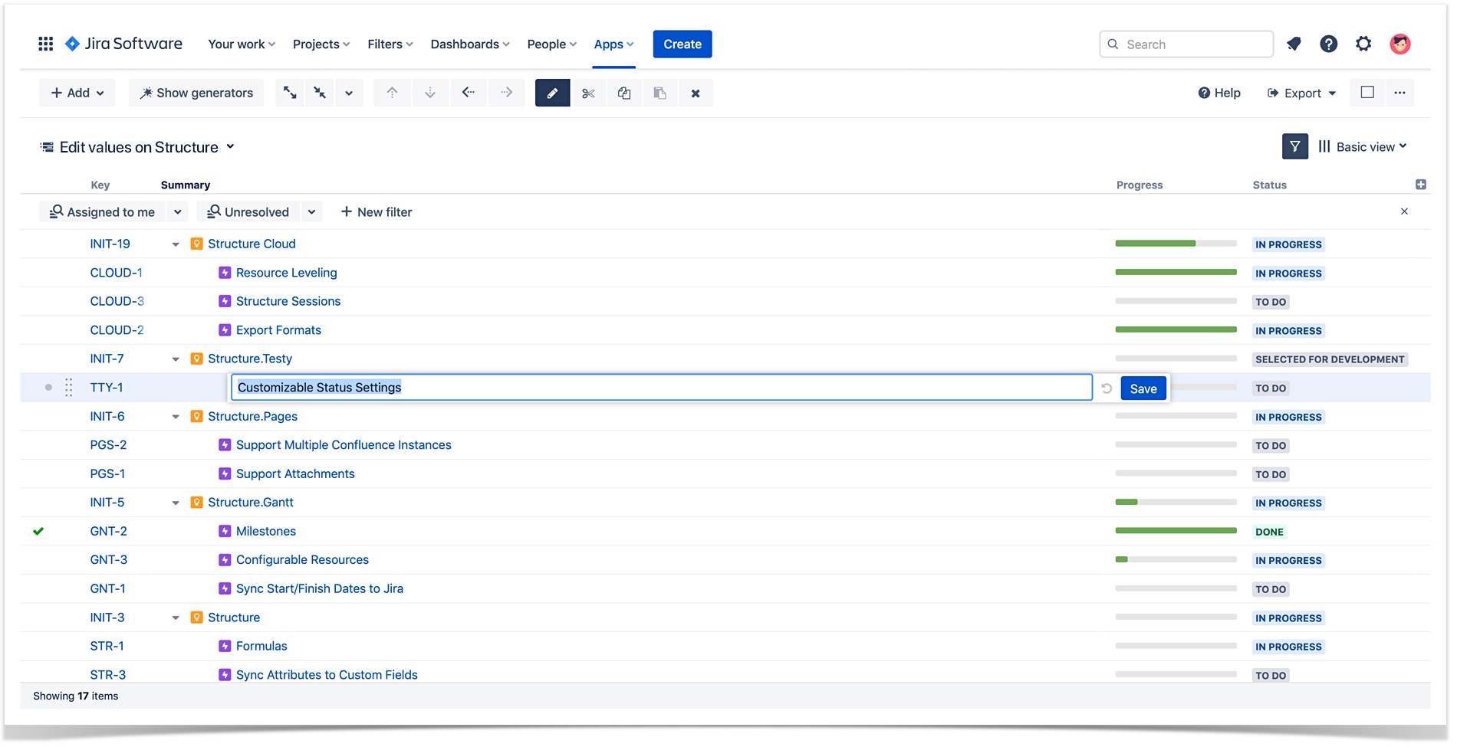Collapse the Structure.Gantt row
This screenshot has width=1457, height=747.
(x=176, y=503)
